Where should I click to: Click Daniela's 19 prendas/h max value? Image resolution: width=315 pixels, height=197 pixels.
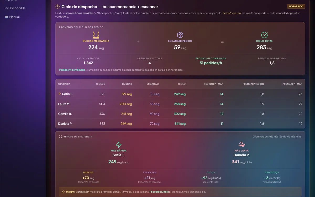click(x=301, y=124)
